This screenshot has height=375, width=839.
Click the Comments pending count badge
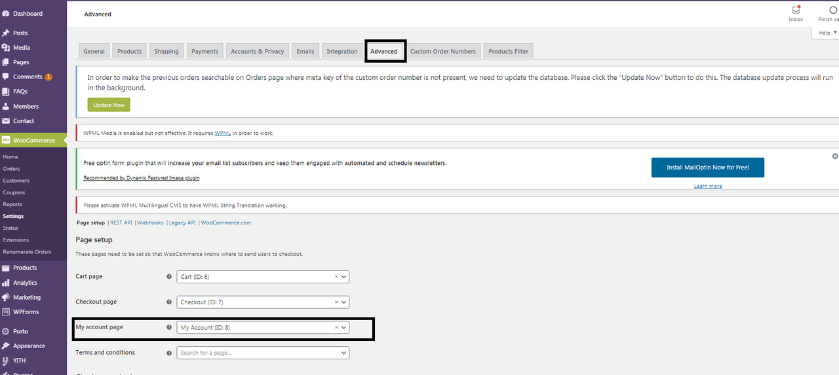[49, 77]
